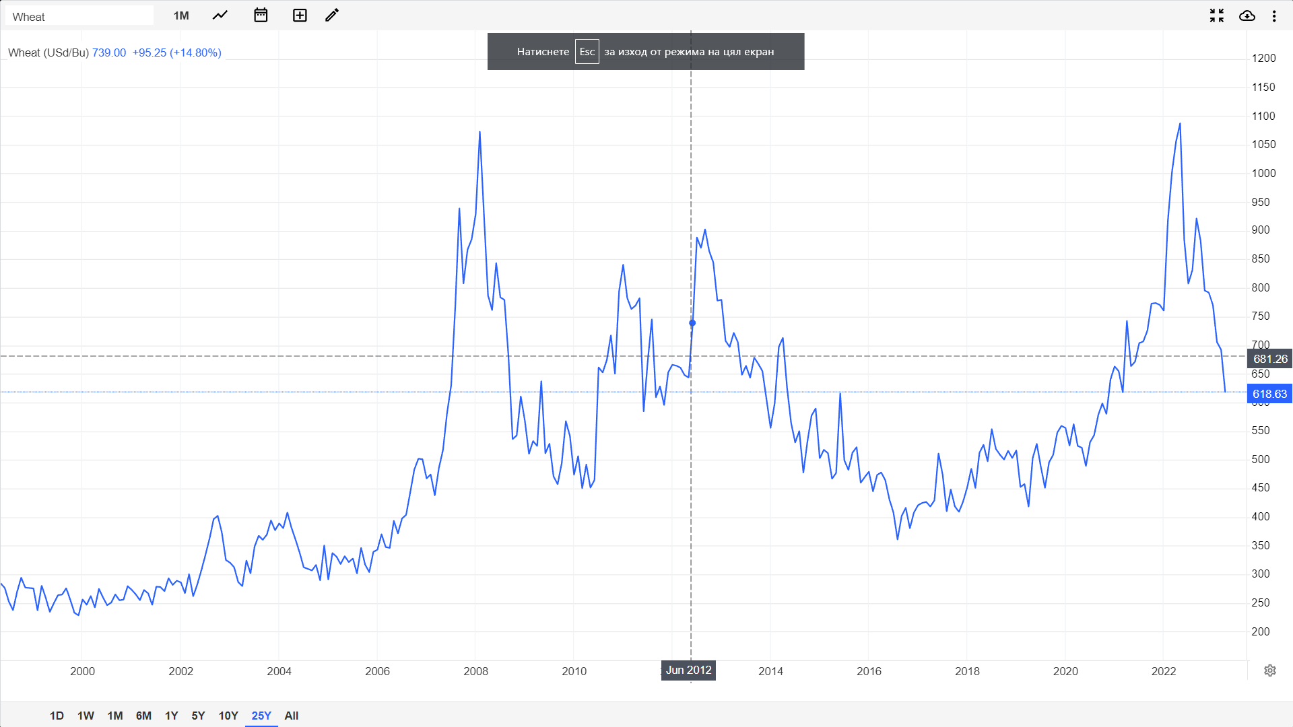Click the 618.63 current price label
This screenshot has height=727, width=1293.
[x=1269, y=394]
